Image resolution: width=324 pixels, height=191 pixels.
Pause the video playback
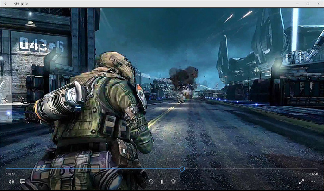(x=162, y=182)
